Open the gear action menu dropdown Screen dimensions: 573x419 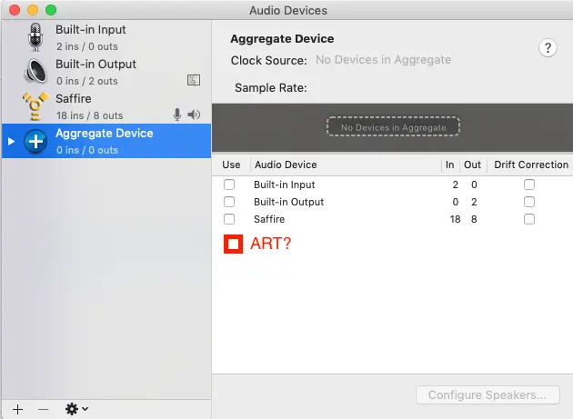pos(76,409)
